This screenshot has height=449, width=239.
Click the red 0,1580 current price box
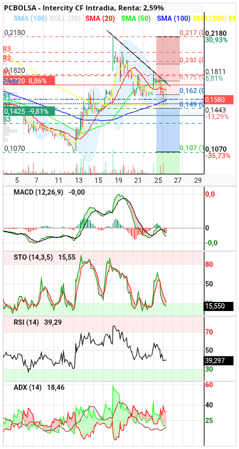tap(219, 100)
